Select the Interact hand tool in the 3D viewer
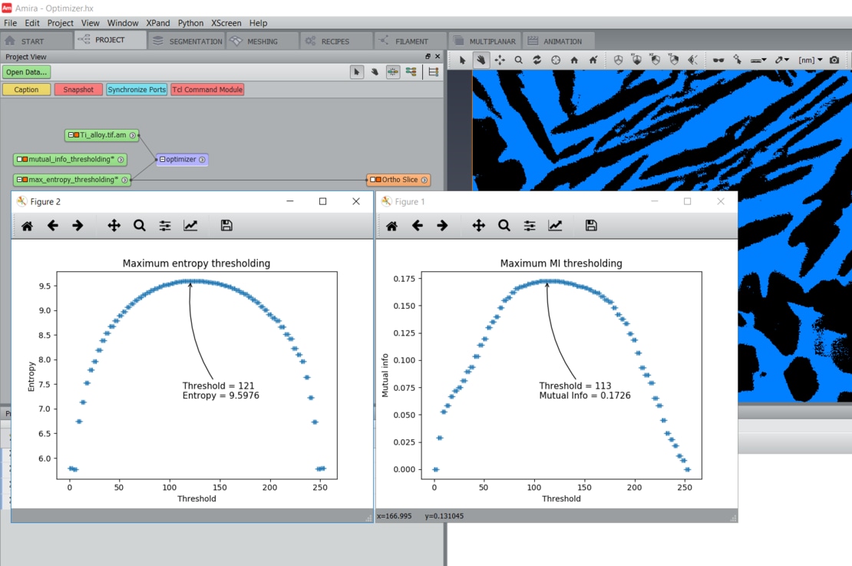This screenshot has height=566, width=852. point(480,59)
